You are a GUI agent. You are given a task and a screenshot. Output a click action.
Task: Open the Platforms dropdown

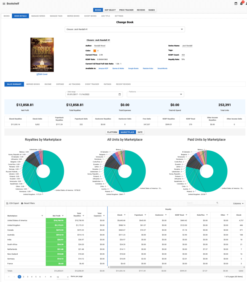[181, 94]
